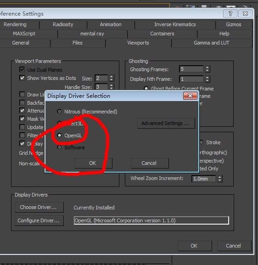The width and height of the screenshot is (258, 265).
Task: Open the Gamma and LUT tab
Action: [212, 43]
